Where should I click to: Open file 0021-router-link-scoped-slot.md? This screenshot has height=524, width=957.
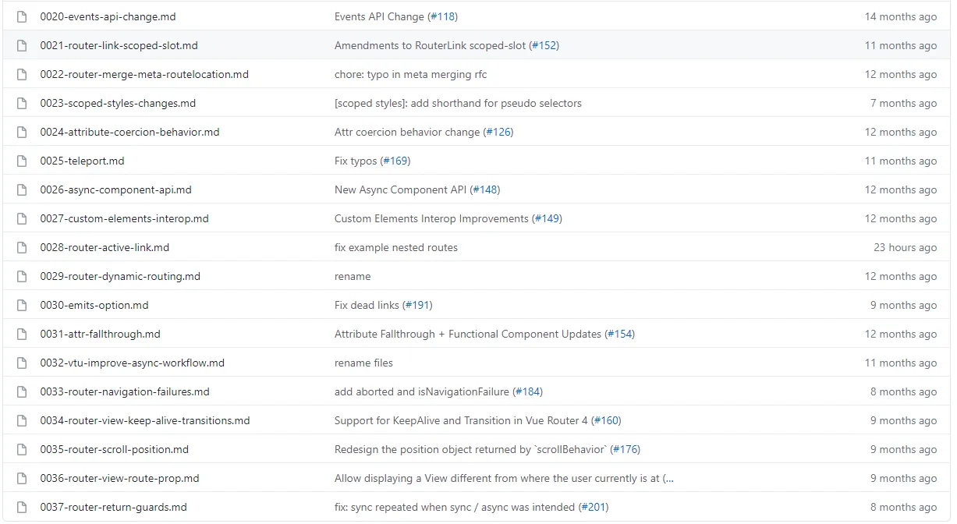coord(119,45)
